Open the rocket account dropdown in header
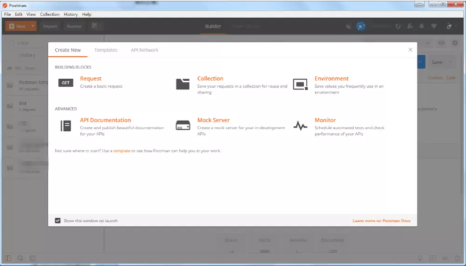Viewport: 466px width, 266px height. click(x=451, y=26)
